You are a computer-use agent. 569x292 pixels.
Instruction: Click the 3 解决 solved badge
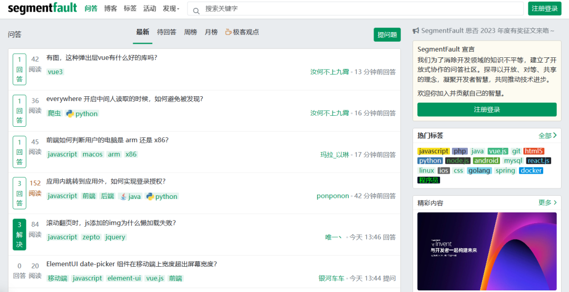pyautogui.click(x=19, y=235)
